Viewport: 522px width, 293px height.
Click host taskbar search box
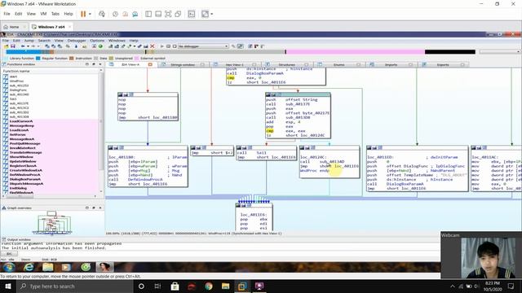coord(75,286)
